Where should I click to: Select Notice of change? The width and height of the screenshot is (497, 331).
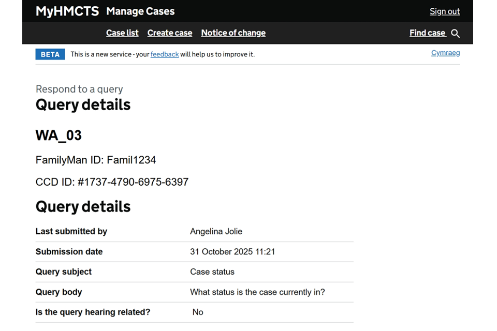point(233,33)
